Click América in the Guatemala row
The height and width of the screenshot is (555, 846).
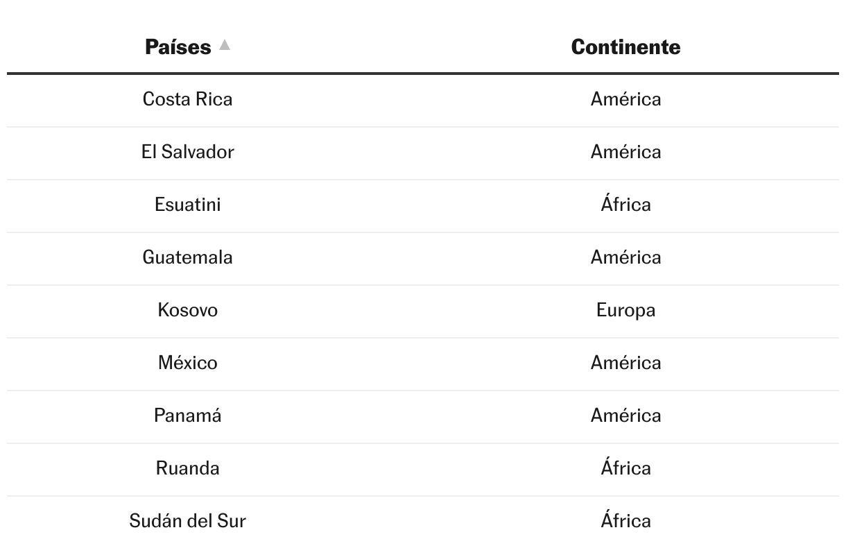point(625,257)
